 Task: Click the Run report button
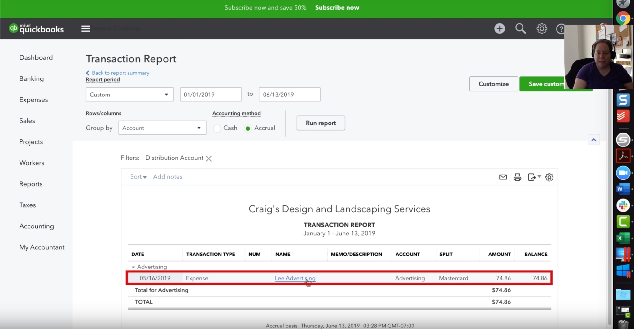pyautogui.click(x=321, y=123)
